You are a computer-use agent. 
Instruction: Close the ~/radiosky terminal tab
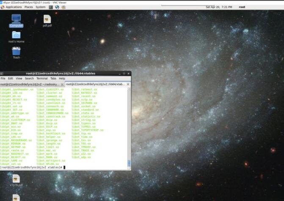click(x=62, y=84)
